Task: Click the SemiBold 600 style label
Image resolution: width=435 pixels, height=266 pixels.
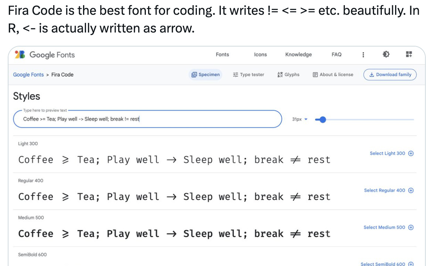Action: 32,254
